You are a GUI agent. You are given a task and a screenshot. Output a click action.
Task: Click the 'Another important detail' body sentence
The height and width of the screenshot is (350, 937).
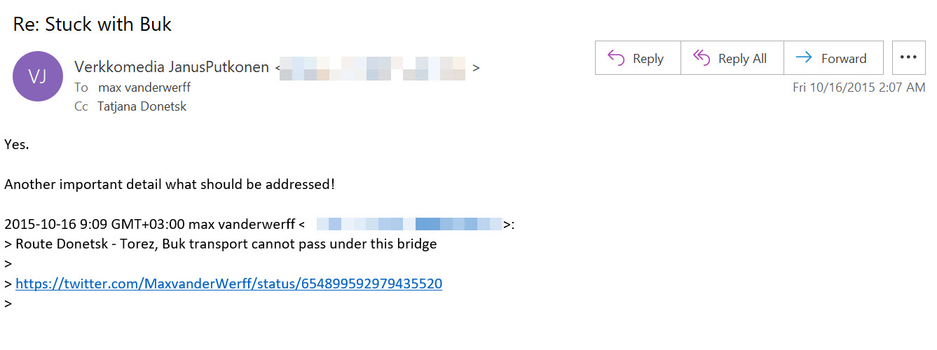pyautogui.click(x=170, y=185)
